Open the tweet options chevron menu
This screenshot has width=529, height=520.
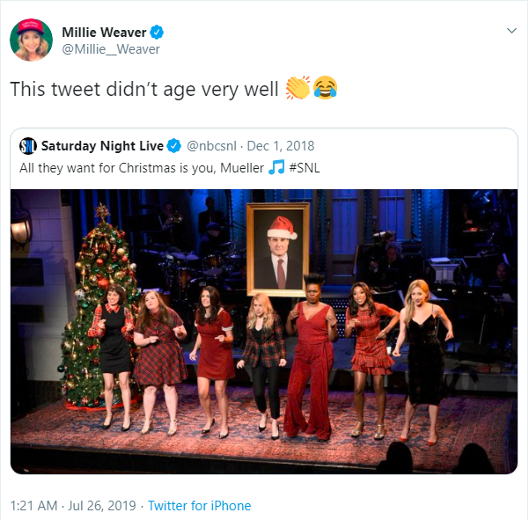[x=511, y=32]
